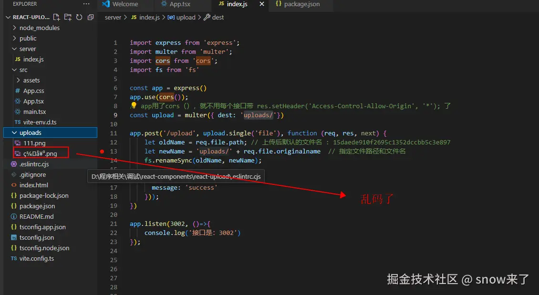Screen dimensions: 539x295
Task: Click the CSS hash icon beside App.css
Action: pos(18,91)
